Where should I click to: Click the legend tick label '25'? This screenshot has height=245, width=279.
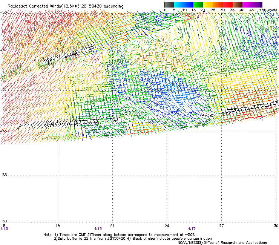pos(213,10)
